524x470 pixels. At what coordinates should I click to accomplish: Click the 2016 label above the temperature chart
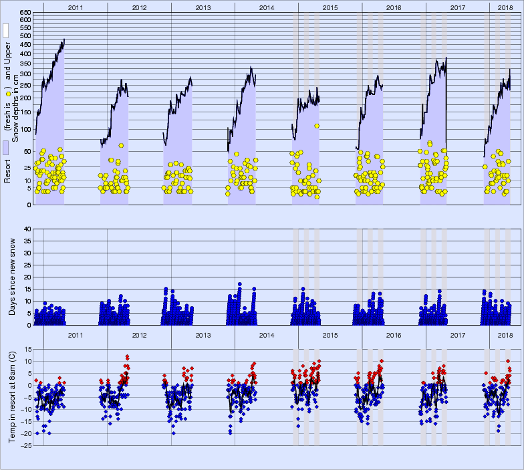click(x=394, y=334)
